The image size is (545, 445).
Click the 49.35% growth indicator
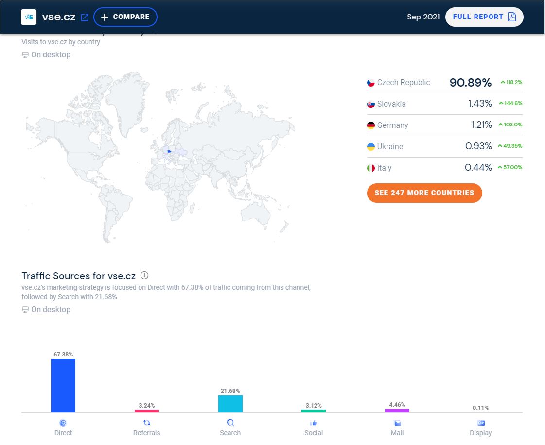[x=510, y=146]
